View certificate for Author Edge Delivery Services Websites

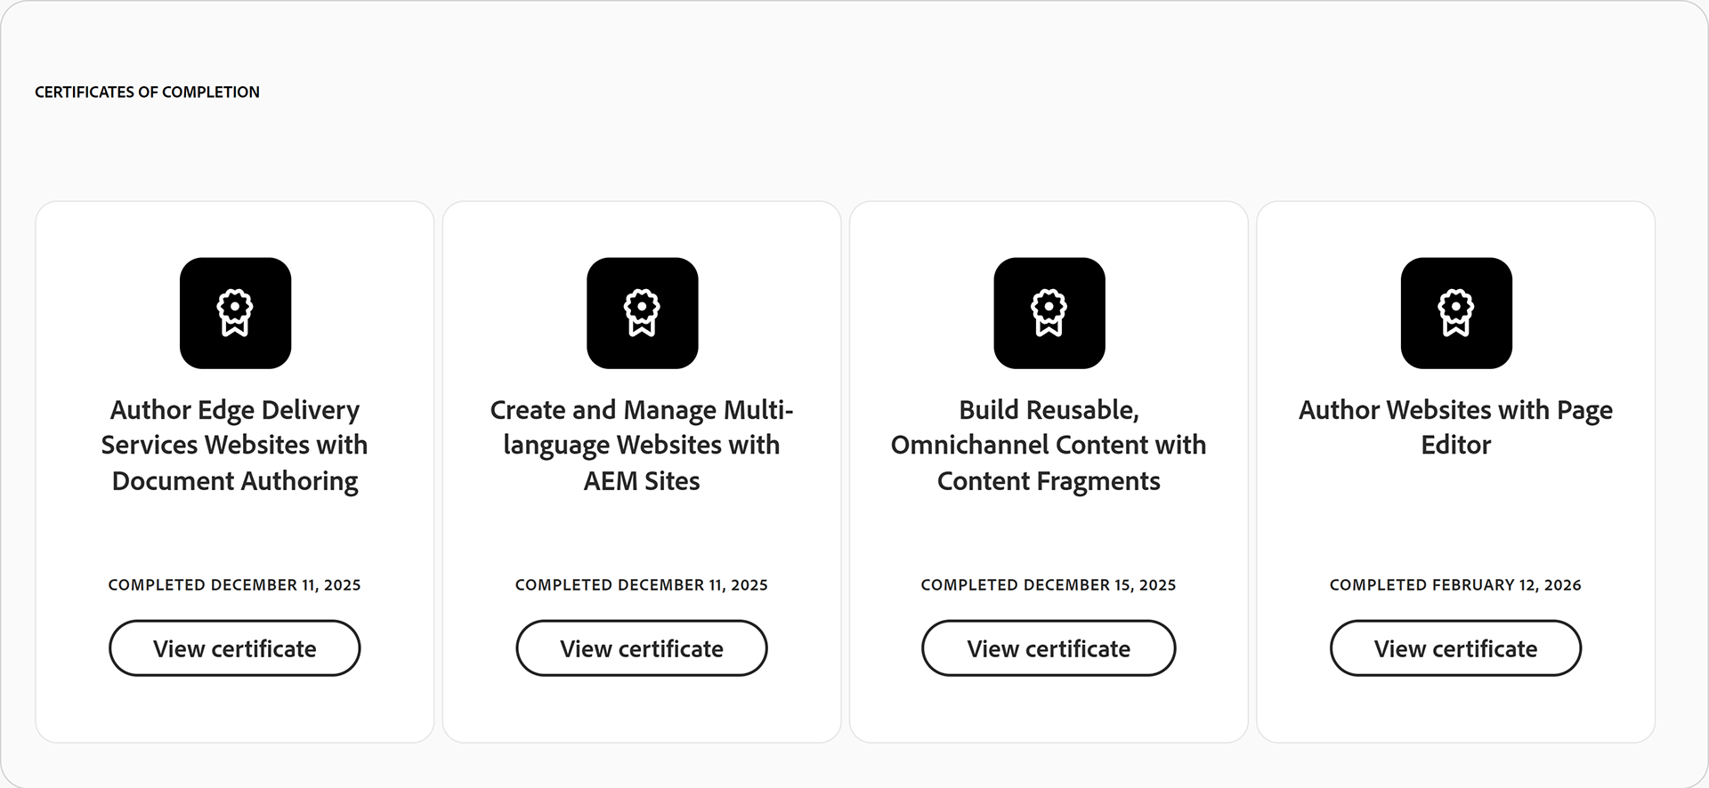coord(234,648)
